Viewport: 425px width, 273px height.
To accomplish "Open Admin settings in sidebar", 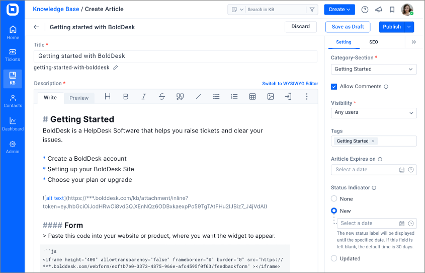I will pos(13,148).
